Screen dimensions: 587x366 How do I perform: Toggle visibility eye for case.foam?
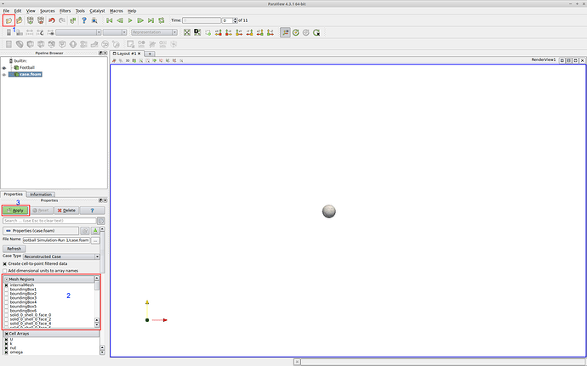coord(4,75)
